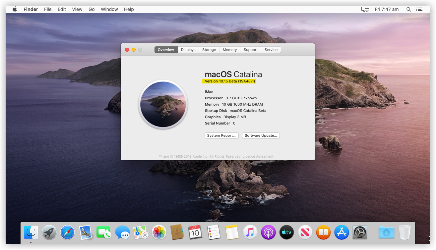Image resolution: width=436 pixels, height=250 pixels.
Task: Switch to the Support tab
Action: [x=251, y=50]
